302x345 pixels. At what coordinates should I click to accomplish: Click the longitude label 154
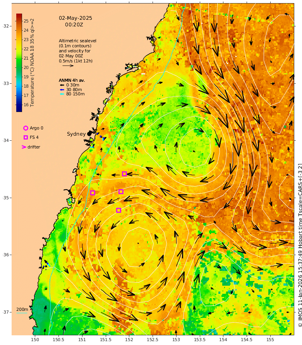point(223,340)
